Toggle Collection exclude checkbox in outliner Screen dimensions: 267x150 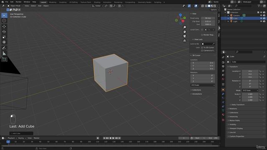click(x=258, y=12)
